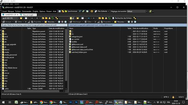This screenshot has width=188, height=105.
Task: Click Rechercher des fichiers button
Action: pyautogui.click(x=122, y=18)
